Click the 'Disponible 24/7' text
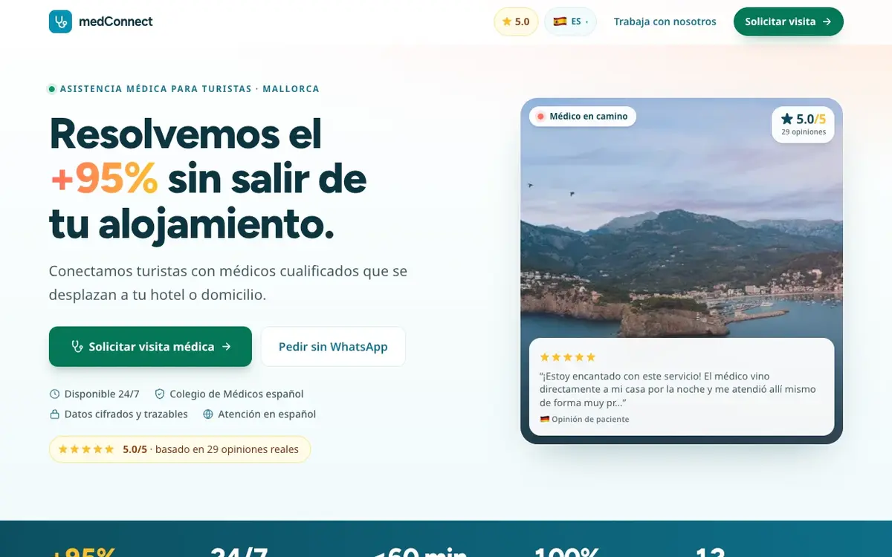 102,394
